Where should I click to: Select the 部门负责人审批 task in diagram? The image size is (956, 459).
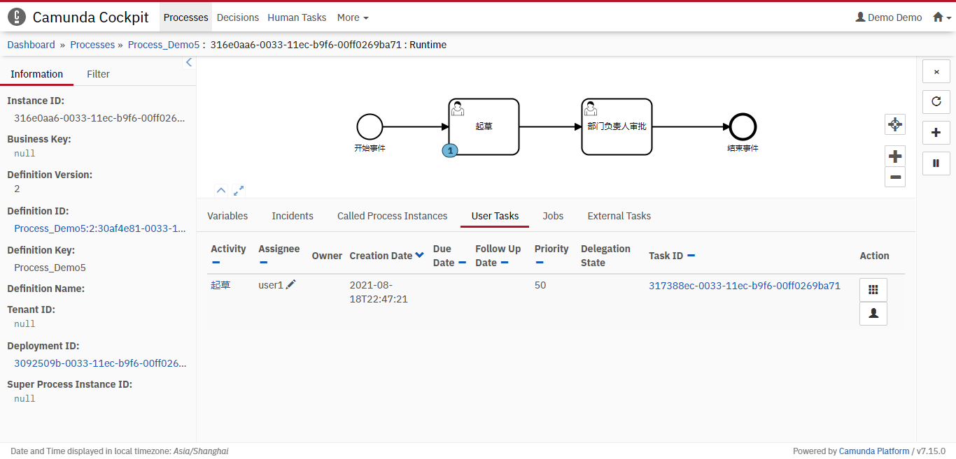pyautogui.click(x=617, y=126)
